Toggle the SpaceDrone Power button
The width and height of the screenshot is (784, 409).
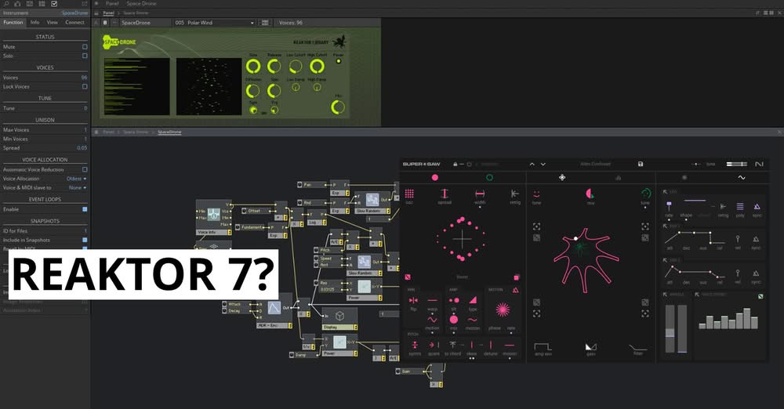339,61
